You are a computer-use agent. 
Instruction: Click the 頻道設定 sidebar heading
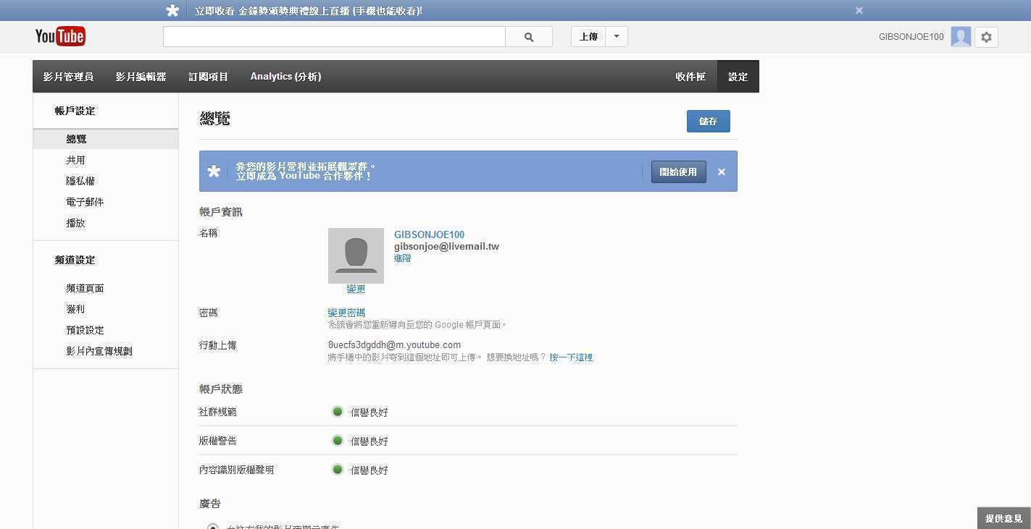(75, 260)
